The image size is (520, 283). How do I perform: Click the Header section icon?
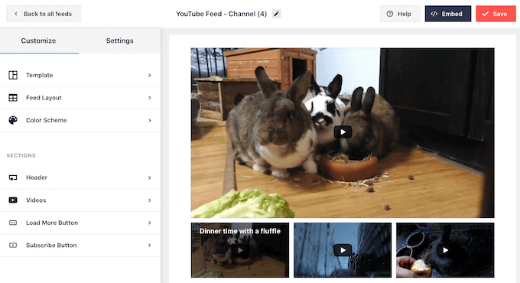[x=13, y=177]
